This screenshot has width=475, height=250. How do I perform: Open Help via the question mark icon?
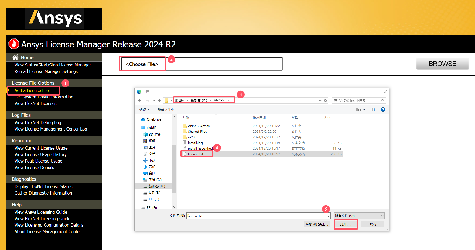tap(383, 110)
